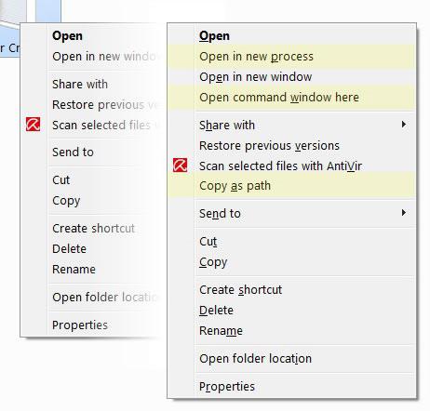Choose Create shortcut in right menu

click(291, 290)
